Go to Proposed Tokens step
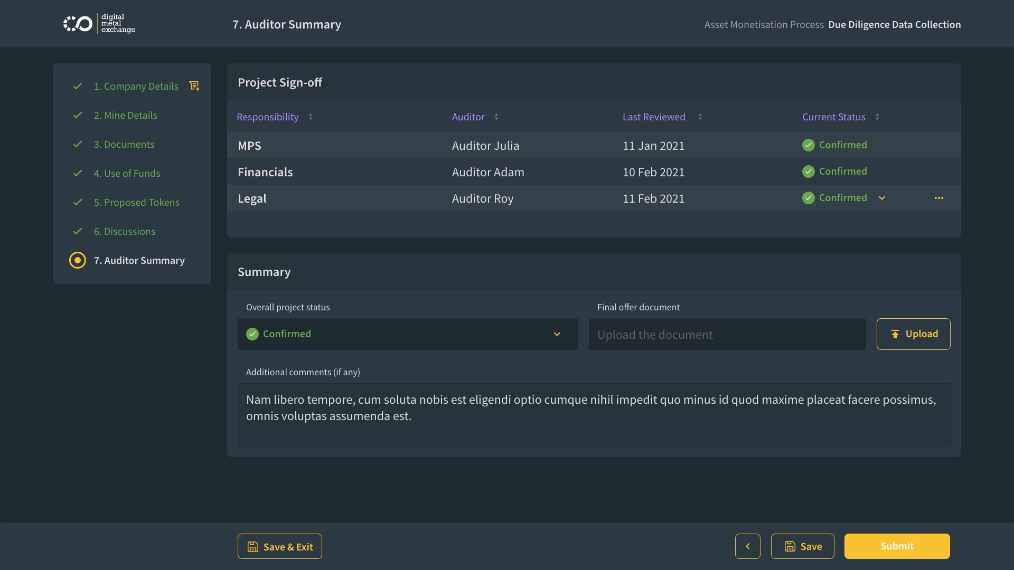This screenshot has height=570, width=1014. 136,202
